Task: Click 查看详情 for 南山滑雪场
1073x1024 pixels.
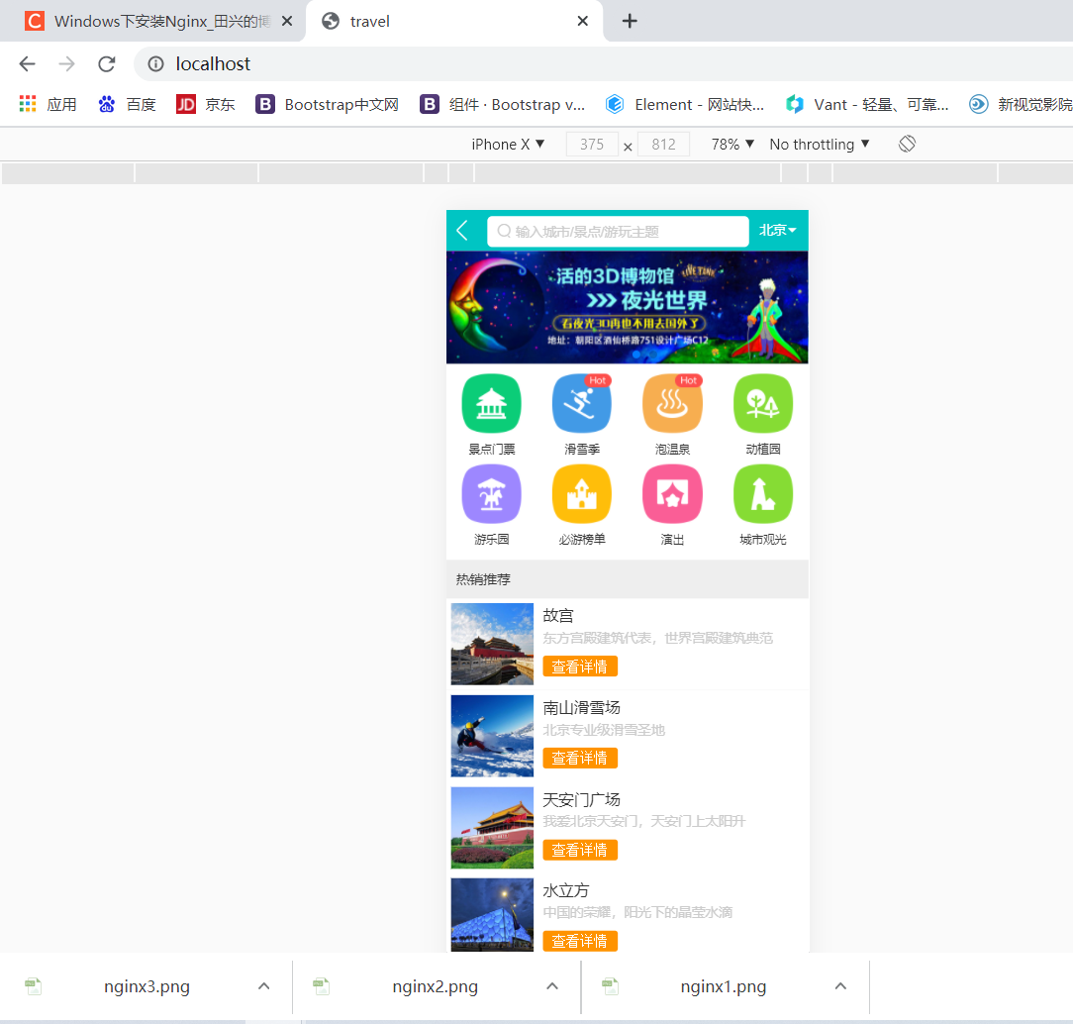Action: pos(580,758)
